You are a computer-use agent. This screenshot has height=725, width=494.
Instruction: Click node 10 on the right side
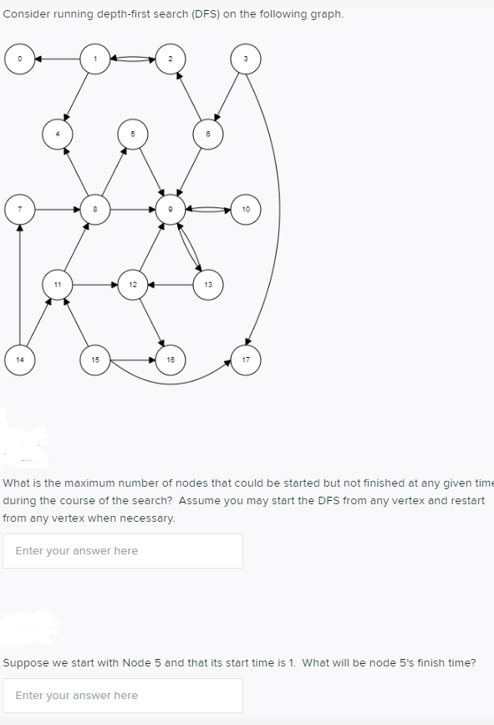(247, 208)
